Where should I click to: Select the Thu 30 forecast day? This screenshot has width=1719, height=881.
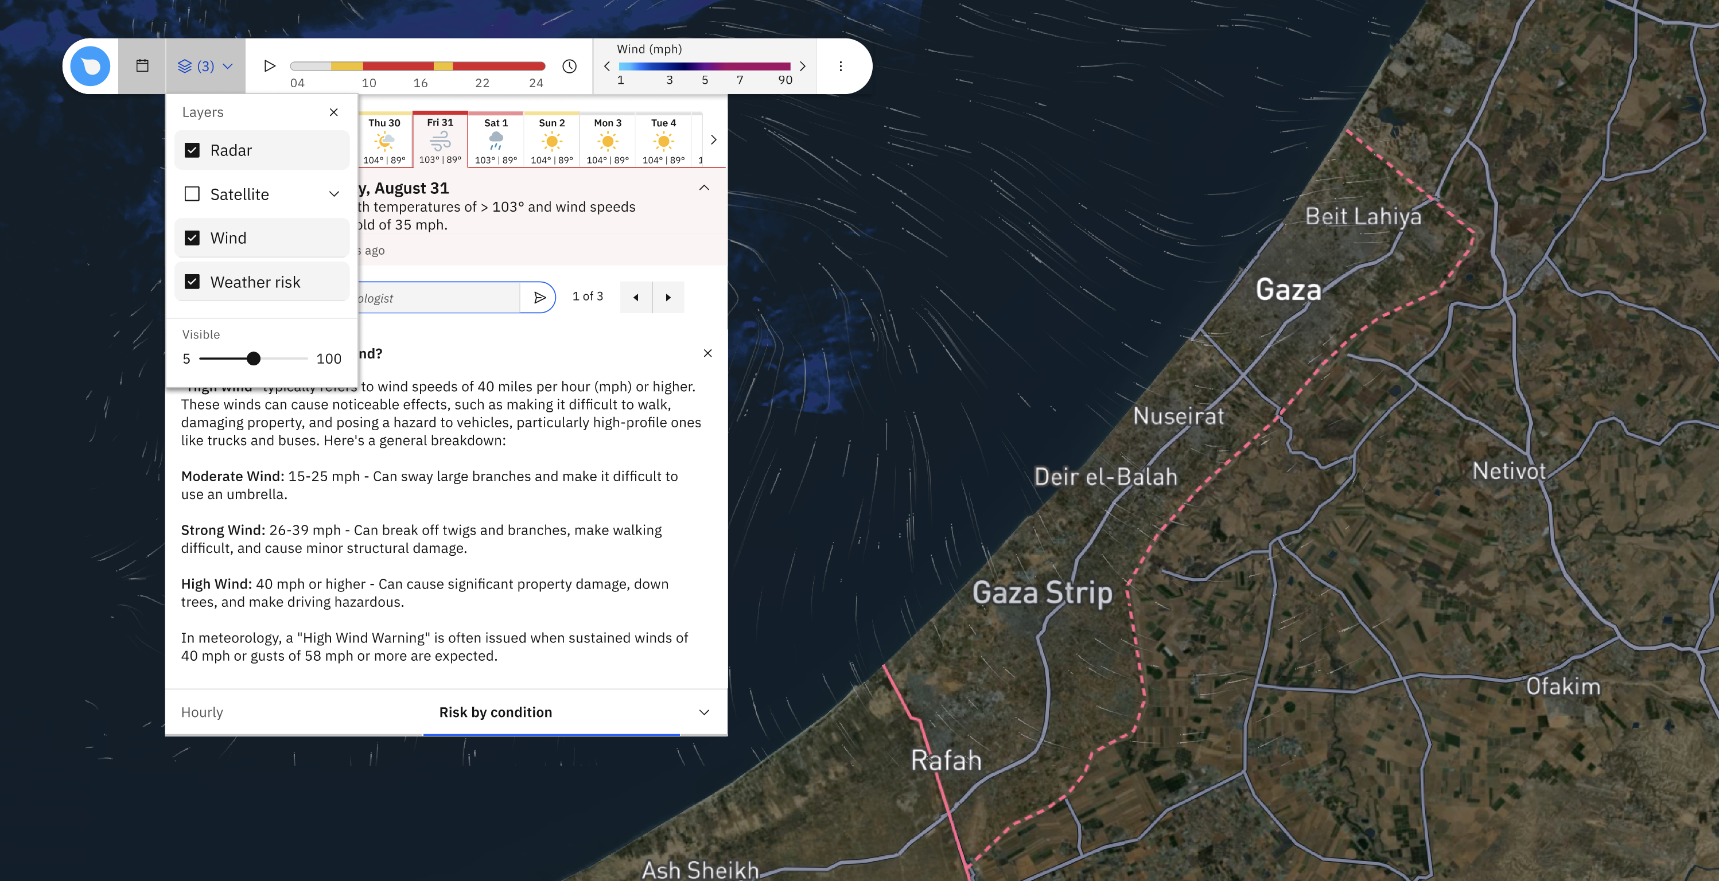tap(384, 140)
